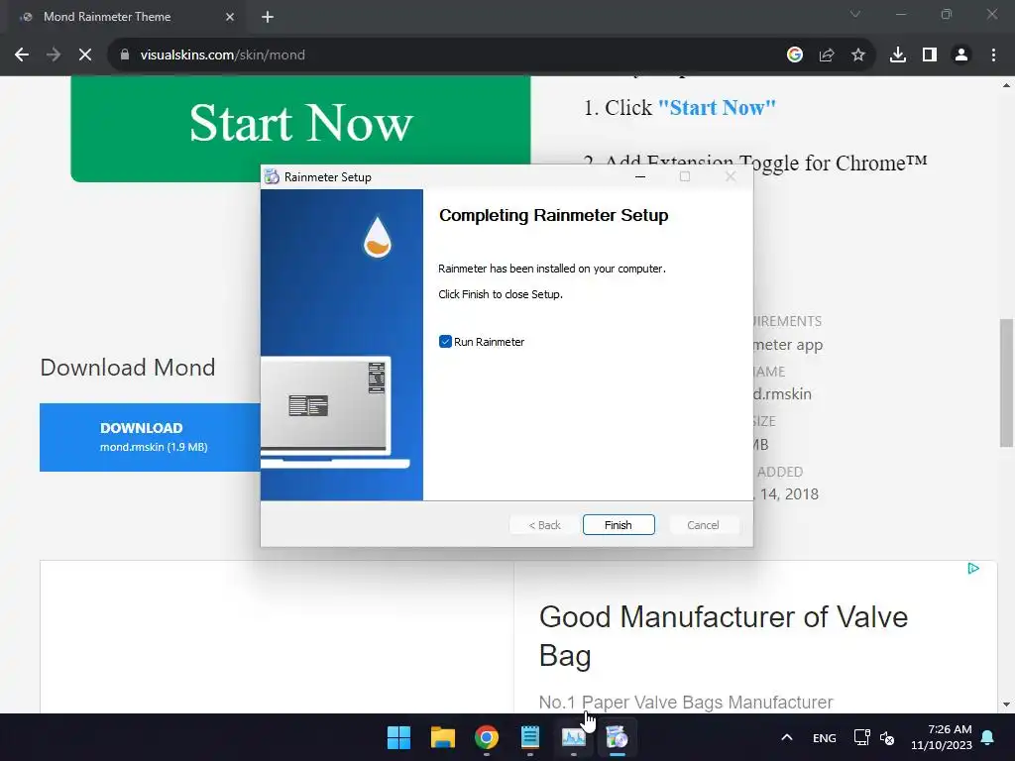Click the scrollbar down arrow
Image resolution: width=1015 pixels, height=761 pixels.
coord(1006,705)
